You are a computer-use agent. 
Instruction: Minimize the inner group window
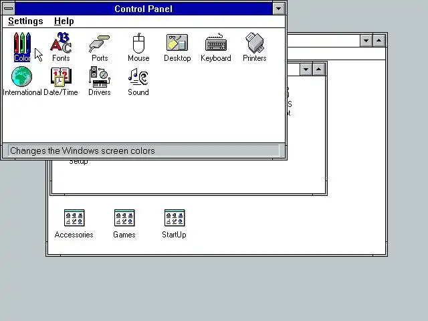[306, 70]
